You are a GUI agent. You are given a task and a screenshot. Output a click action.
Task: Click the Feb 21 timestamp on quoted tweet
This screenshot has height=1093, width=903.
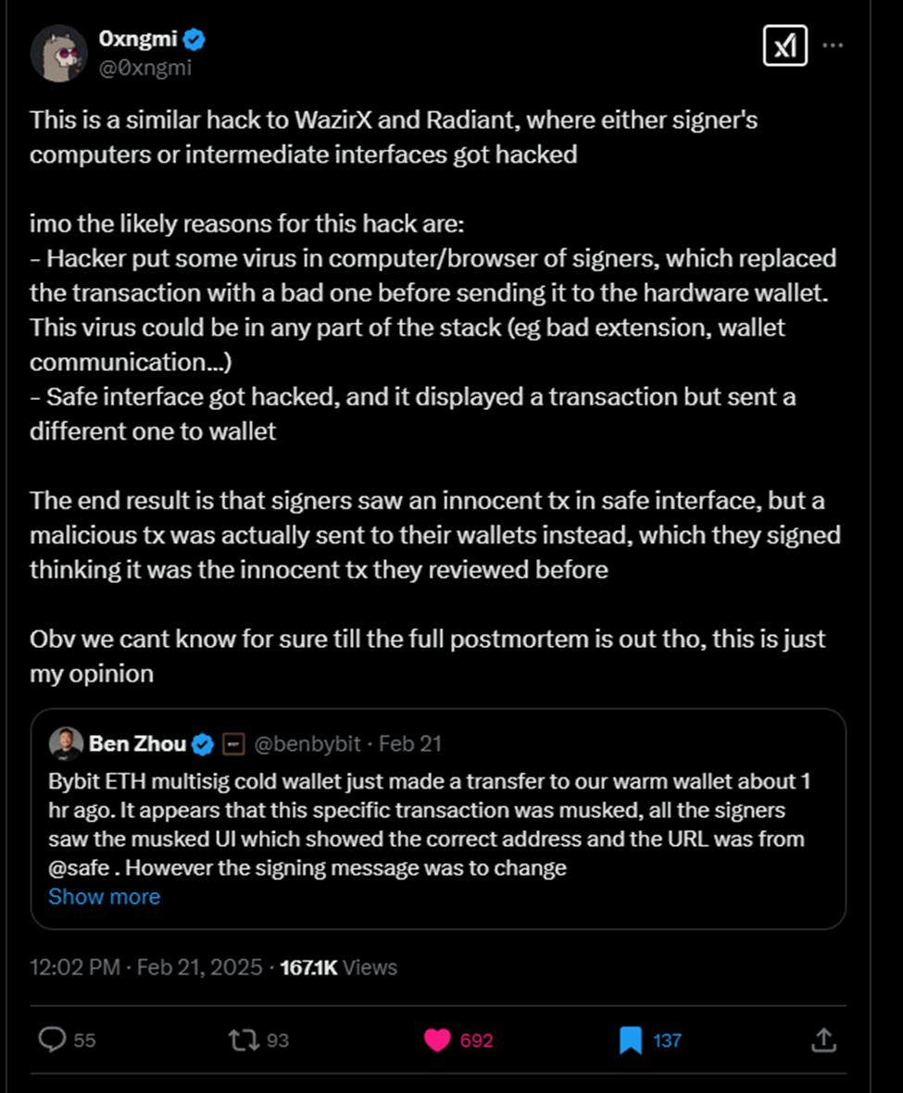pyautogui.click(x=410, y=743)
